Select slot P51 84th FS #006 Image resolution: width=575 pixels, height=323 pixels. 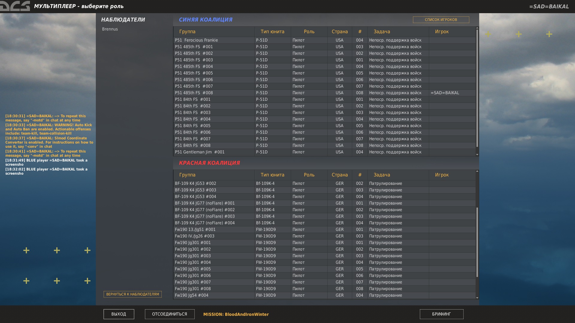coord(324,132)
